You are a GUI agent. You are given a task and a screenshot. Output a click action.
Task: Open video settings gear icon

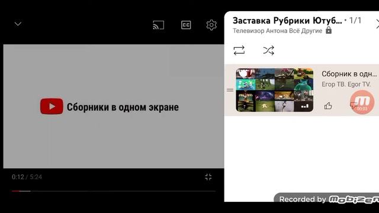(x=211, y=25)
